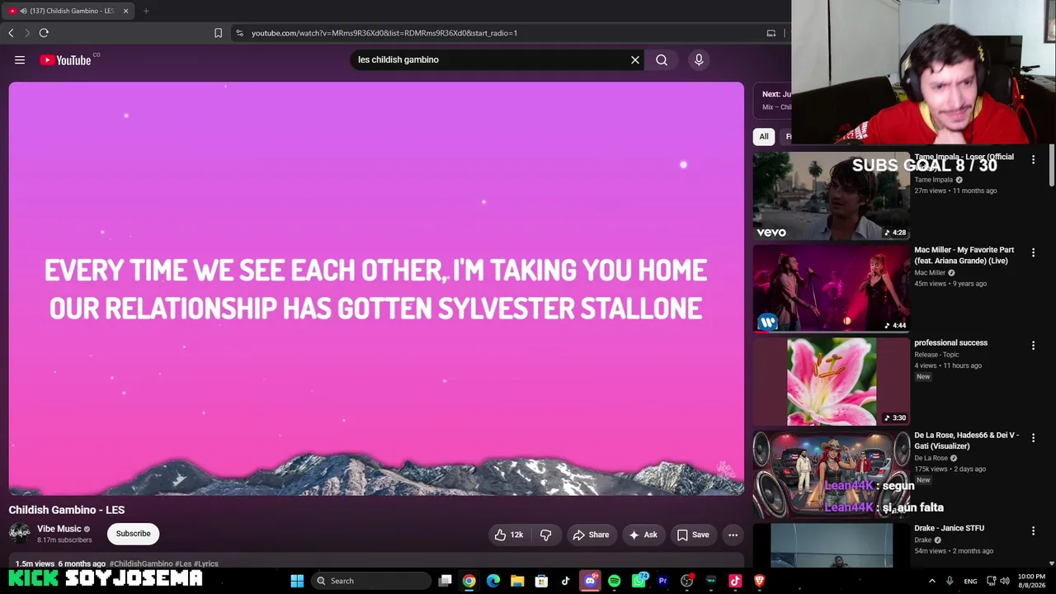Toggle the microphone icon in system tray

click(950, 581)
